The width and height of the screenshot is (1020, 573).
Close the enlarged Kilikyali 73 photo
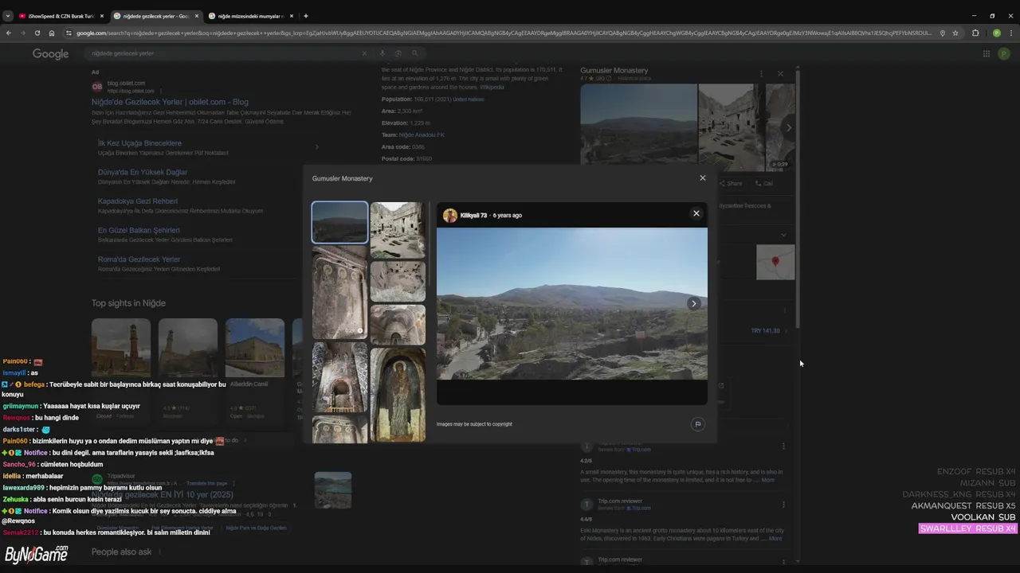click(696, 213)
